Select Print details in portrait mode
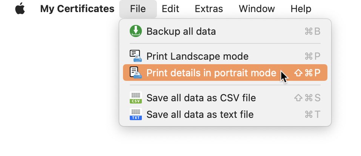This screenshot has width=361, height=156. (225, 73)
